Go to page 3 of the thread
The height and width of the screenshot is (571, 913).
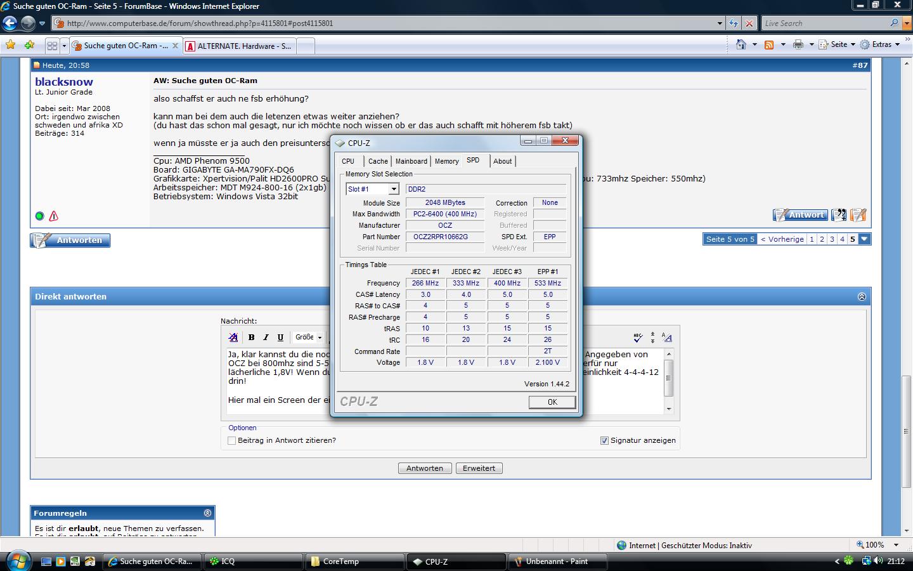pyautogui.click(x=832, y=239)
